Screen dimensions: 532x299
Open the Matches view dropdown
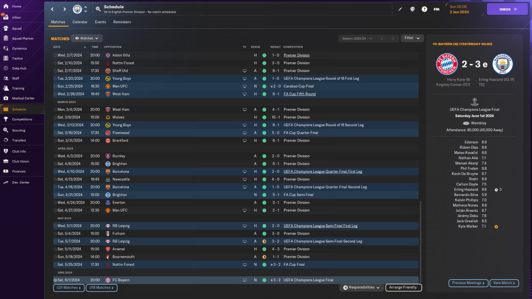point(87,38)
